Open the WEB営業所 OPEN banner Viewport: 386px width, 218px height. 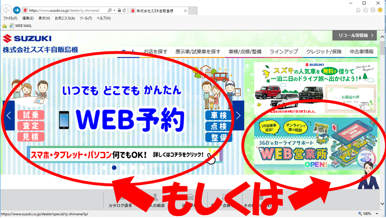pos(316,144)
